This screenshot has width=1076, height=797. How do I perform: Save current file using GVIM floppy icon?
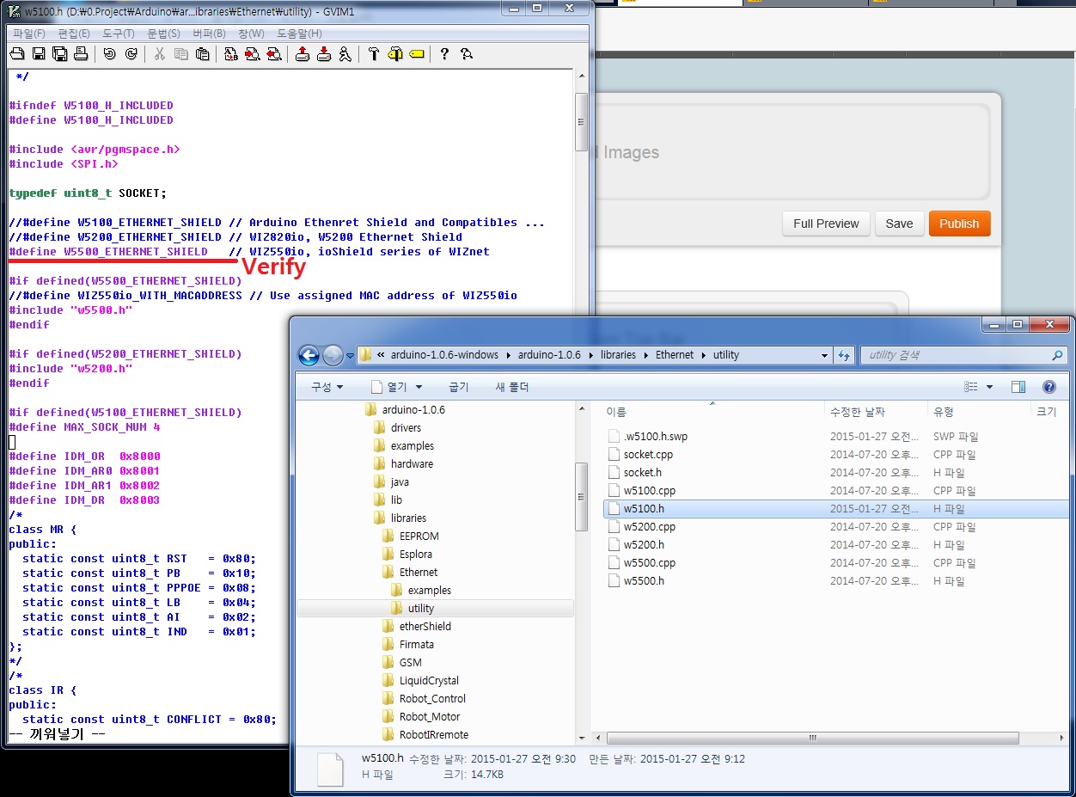coord(39,54)
